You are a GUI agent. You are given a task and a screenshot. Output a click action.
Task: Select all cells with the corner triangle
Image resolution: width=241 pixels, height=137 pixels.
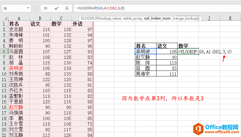(x=6, y=18)
